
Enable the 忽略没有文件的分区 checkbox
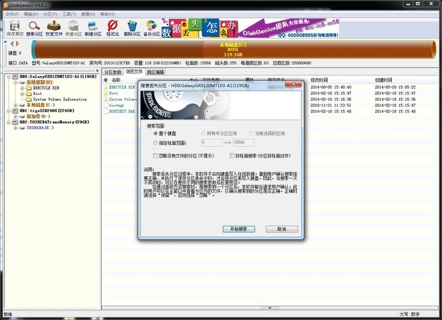(155, 155)
